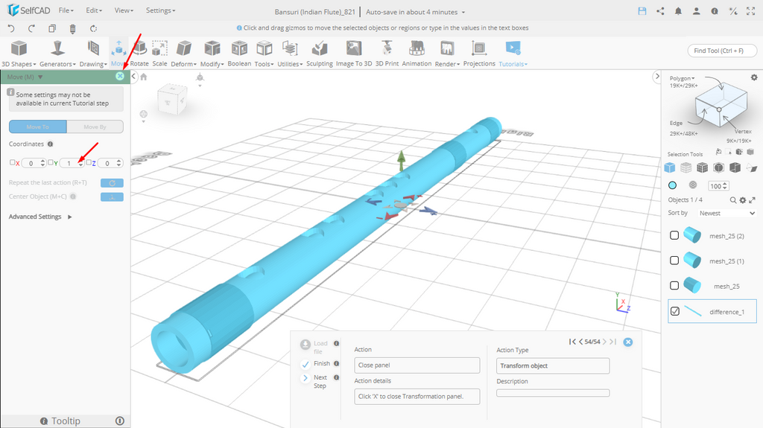Click Next Step in tutorial panel
The image size is (763, 428).
(x=305, y=378)
